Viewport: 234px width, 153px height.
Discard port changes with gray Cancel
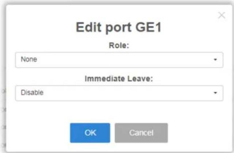pos(141,133)
